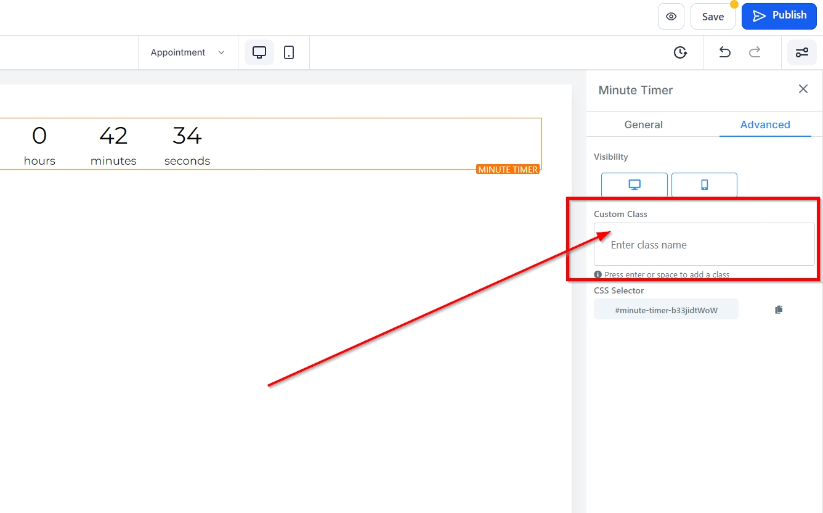Click the Save button

(713, 17)
